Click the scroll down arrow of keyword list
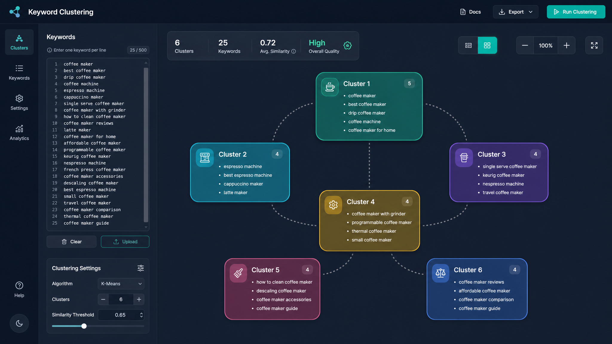 pyautogui.click(x=146, y=227)
